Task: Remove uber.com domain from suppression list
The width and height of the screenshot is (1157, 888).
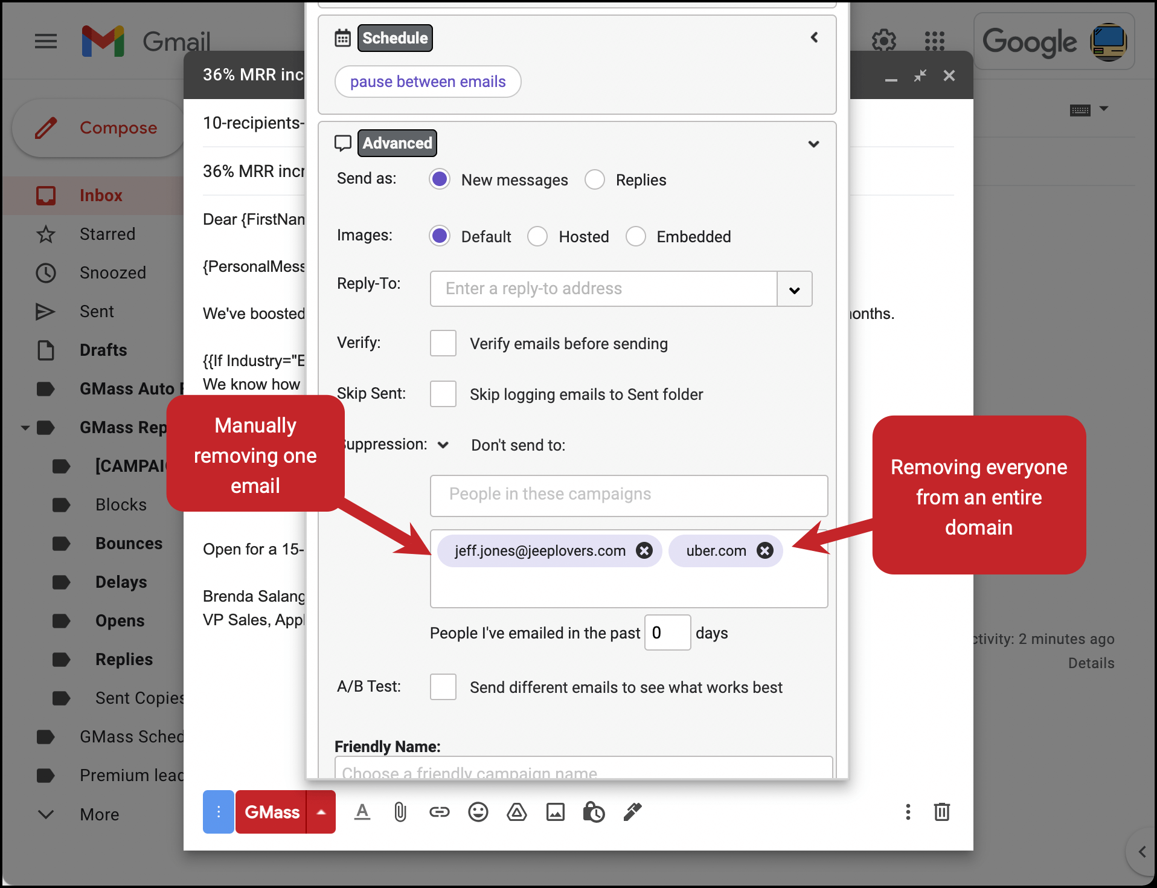Action: [x=765, y=550]
